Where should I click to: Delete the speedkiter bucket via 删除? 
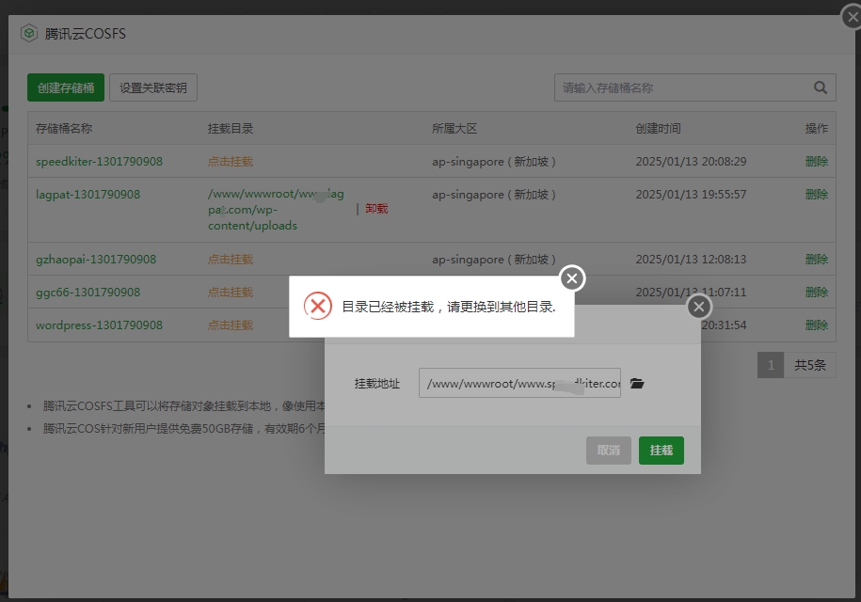point(817,162)
